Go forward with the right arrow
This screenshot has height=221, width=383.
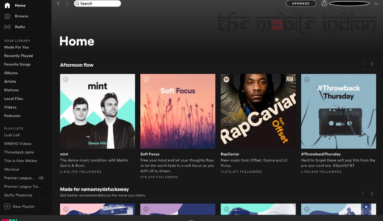tap(67, 3)
